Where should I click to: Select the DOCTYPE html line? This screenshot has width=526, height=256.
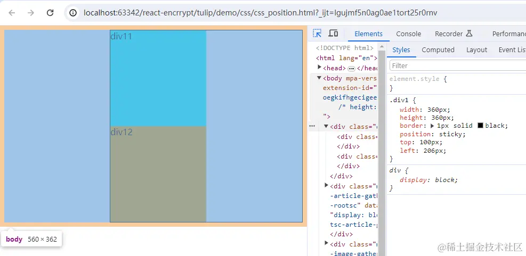tap(344, 48)
